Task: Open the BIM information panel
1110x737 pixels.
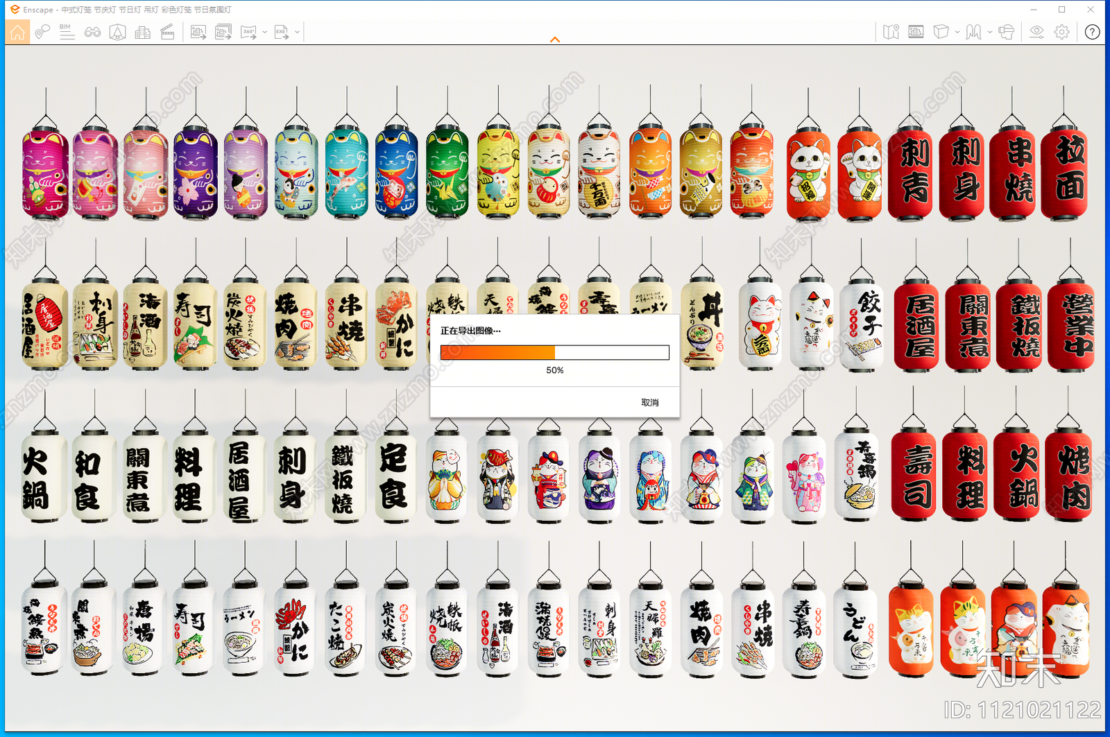Action: click(x=67, y=32)
